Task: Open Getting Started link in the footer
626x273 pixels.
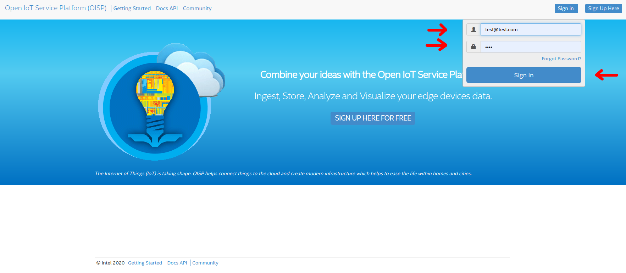Action: pos(145,263)
